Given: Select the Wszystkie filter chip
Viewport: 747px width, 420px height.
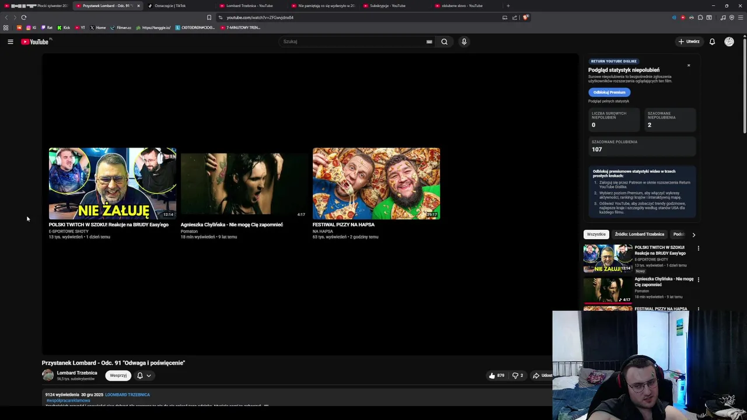Looking at the screenshot, I should point(596,235).
